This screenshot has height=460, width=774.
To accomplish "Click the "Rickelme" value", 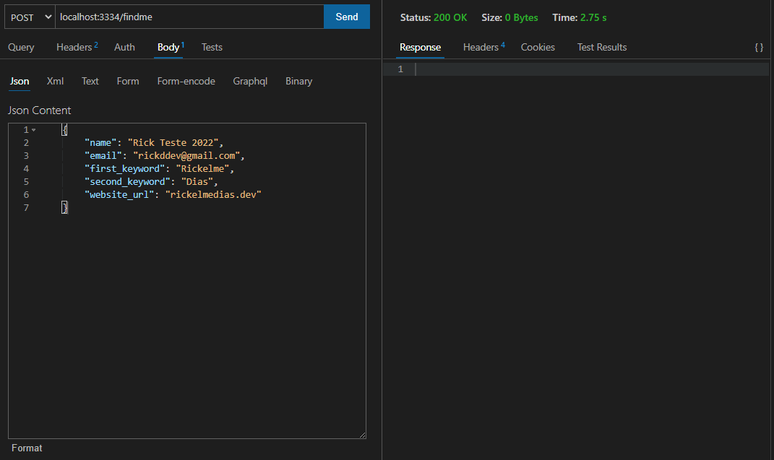I will pos(202,168).
